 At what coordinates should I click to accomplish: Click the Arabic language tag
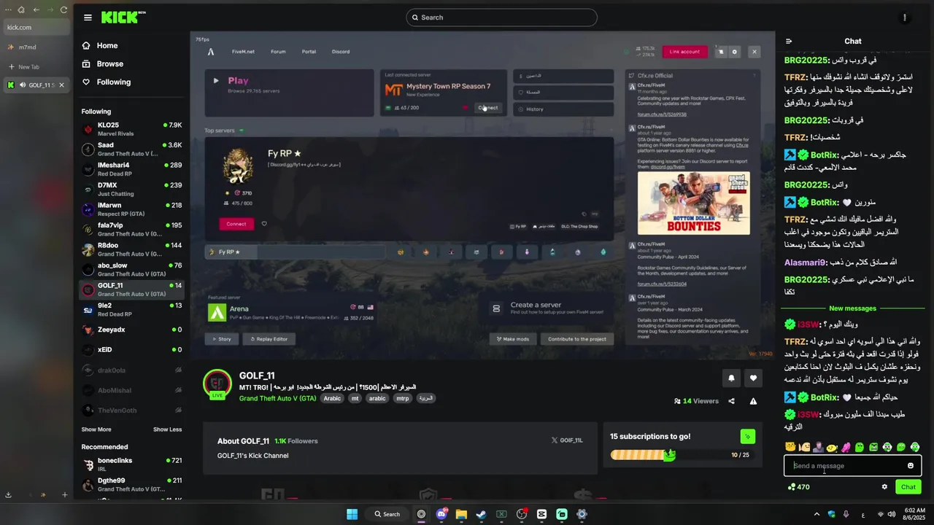pyautogui.click(x=332, y=398)
